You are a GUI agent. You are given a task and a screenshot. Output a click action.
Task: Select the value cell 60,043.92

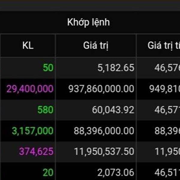[113, 110]
